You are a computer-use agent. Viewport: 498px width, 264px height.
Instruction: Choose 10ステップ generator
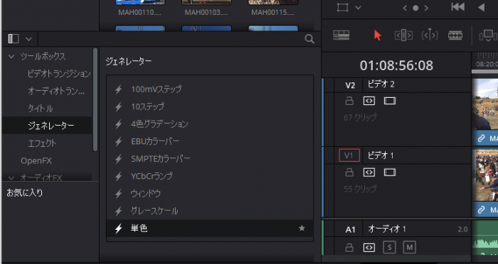click(x=210, y=106)
